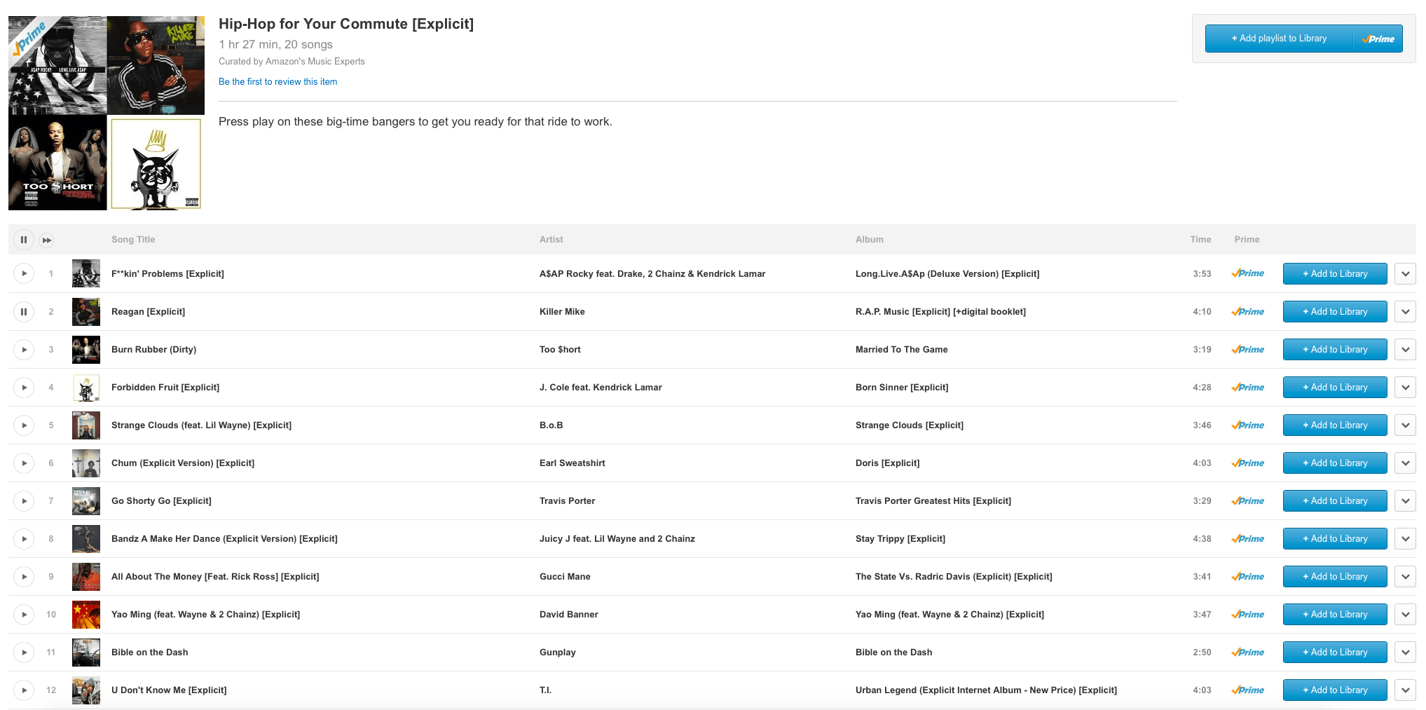Select the Artist column header
The image size is (1426, 710).
tap(551, 239)
